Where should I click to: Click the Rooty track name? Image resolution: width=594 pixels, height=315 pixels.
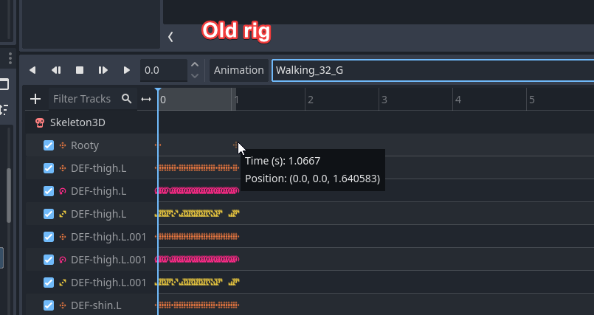(x=85, y=145)
